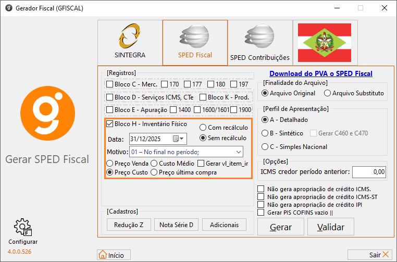Screen dimensions: 397x262
Task: Open the SPED Contribuições tab
Action: point(260,43)
